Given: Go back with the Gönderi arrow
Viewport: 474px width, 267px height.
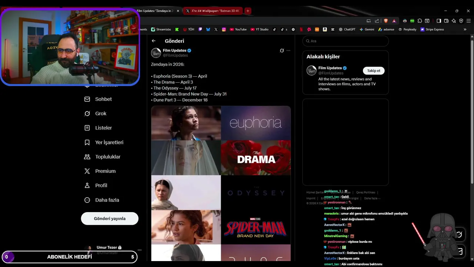Looking at the screenshot, I should point(154,41).
